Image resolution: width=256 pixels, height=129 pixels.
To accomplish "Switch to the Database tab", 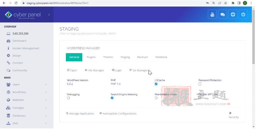I will pos(161,57).
